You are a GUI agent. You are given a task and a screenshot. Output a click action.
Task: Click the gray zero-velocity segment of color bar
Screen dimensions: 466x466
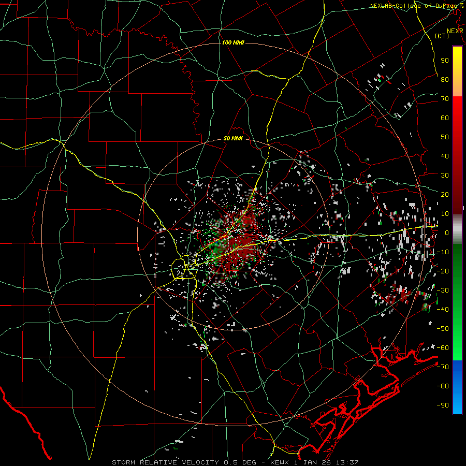457,229
